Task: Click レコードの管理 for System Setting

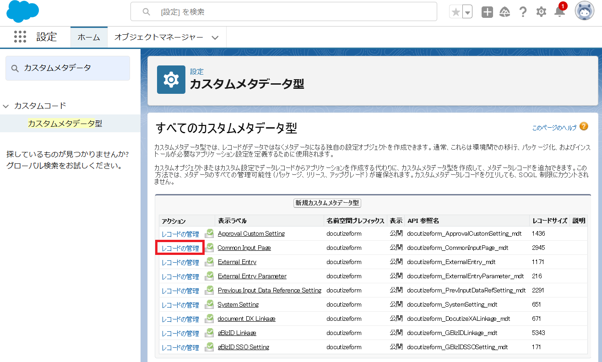Action: (180, 305)
